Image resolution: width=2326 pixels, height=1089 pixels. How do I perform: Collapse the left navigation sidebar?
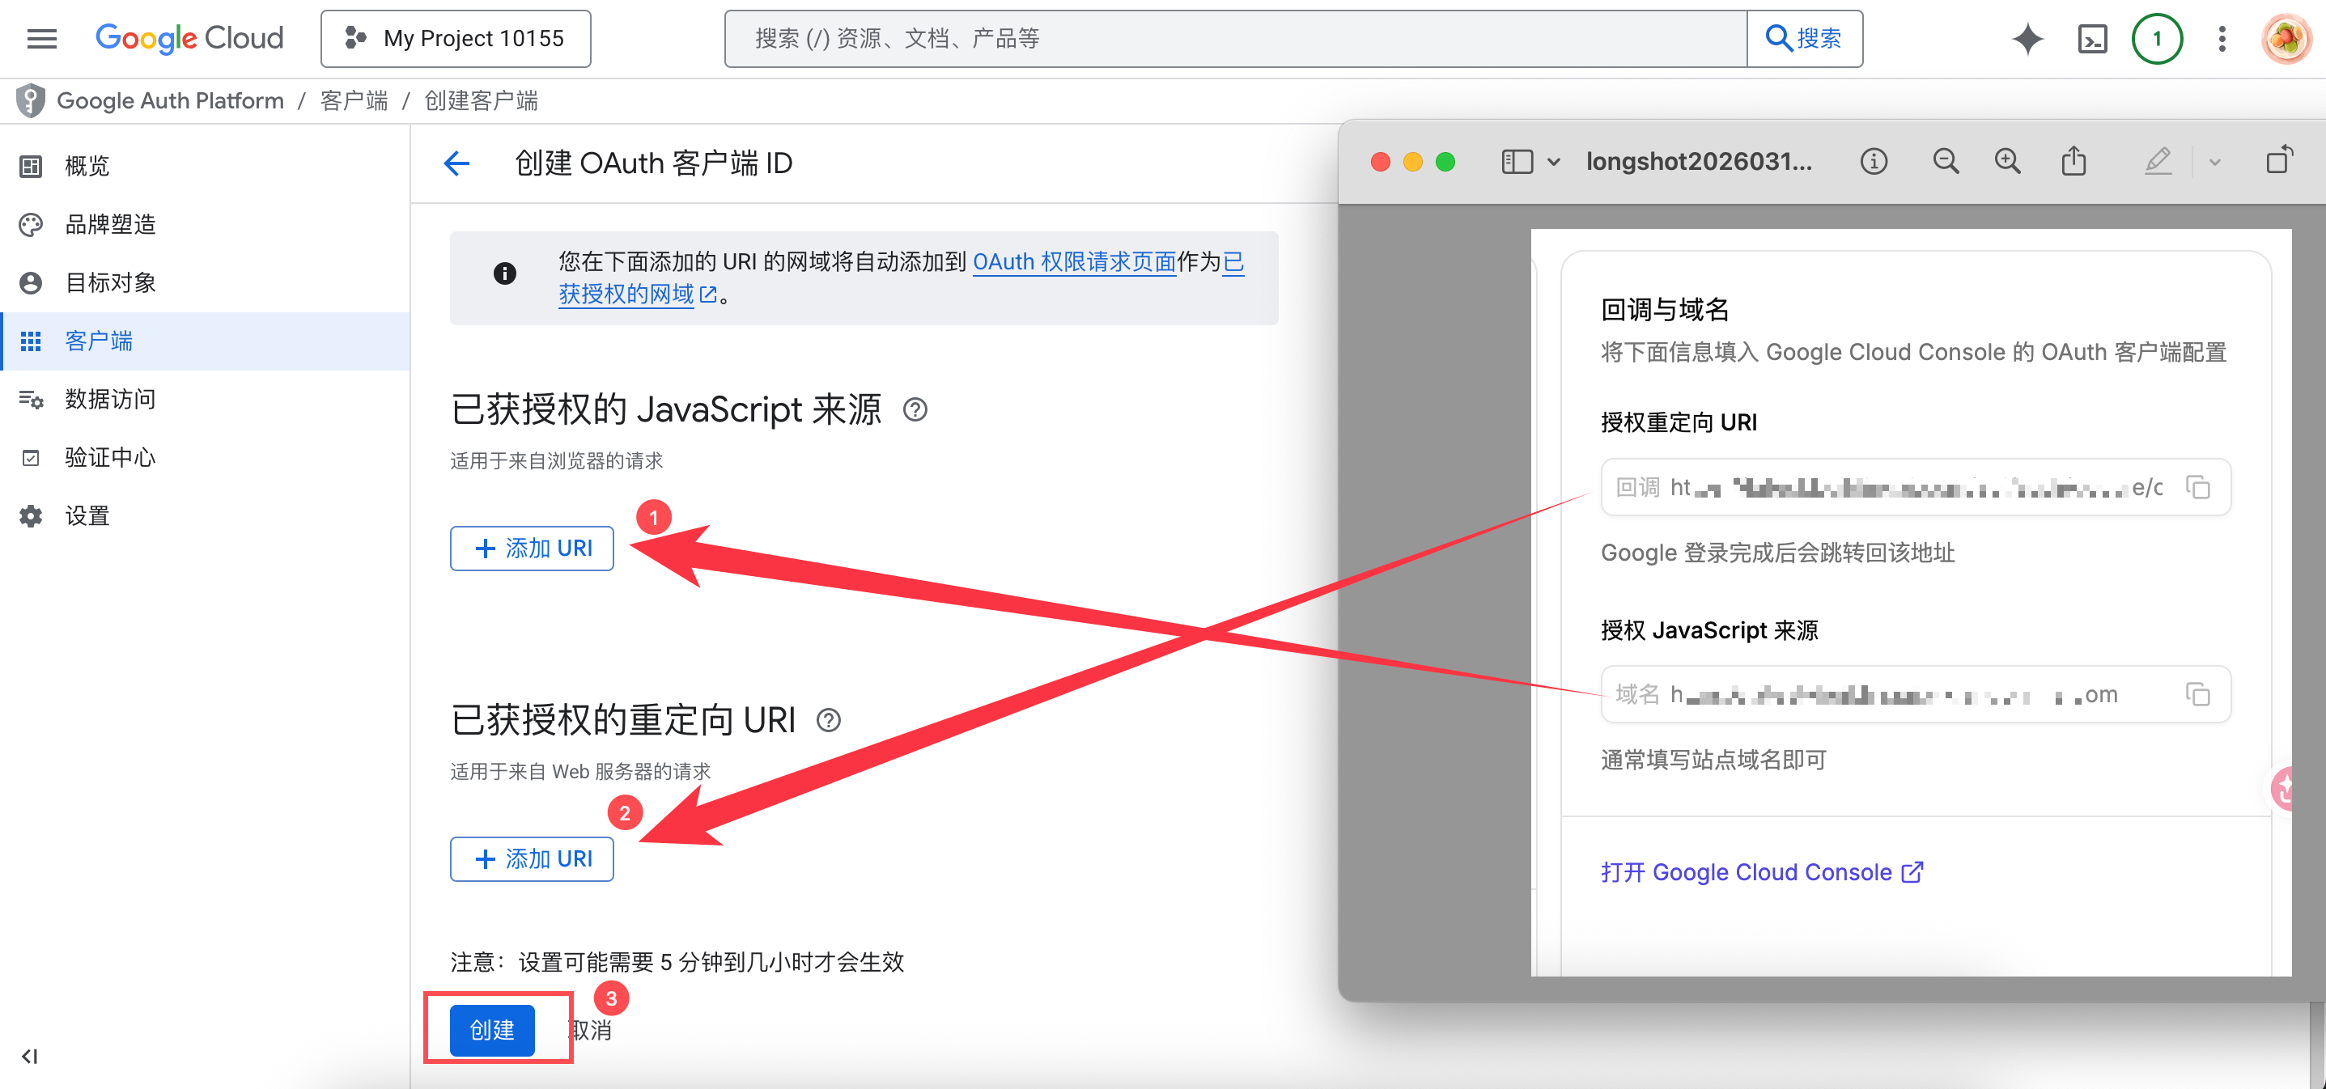click(30, 1056)
